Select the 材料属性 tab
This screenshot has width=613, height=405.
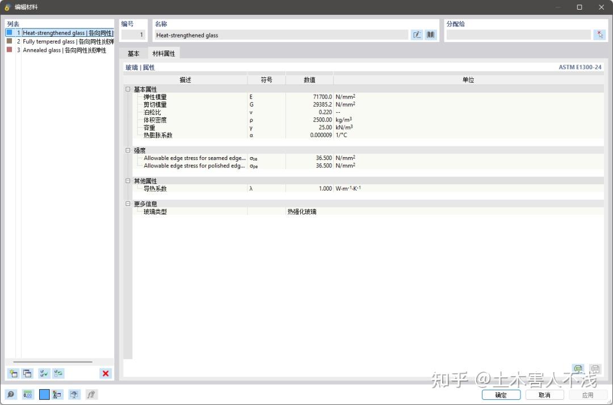pos(164,53)
